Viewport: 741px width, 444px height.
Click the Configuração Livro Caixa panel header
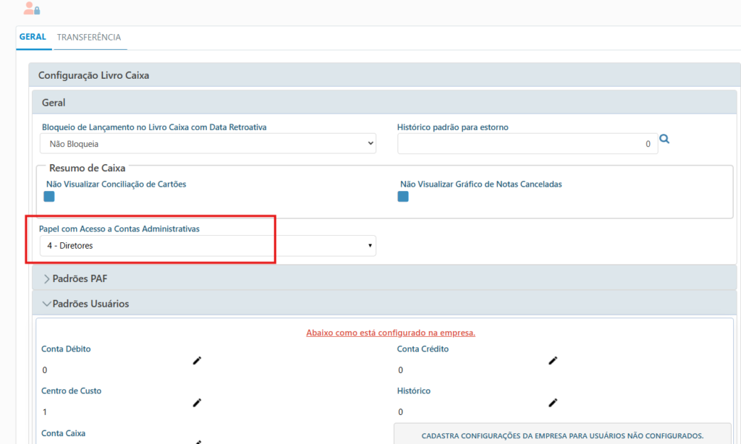[93, 75]
